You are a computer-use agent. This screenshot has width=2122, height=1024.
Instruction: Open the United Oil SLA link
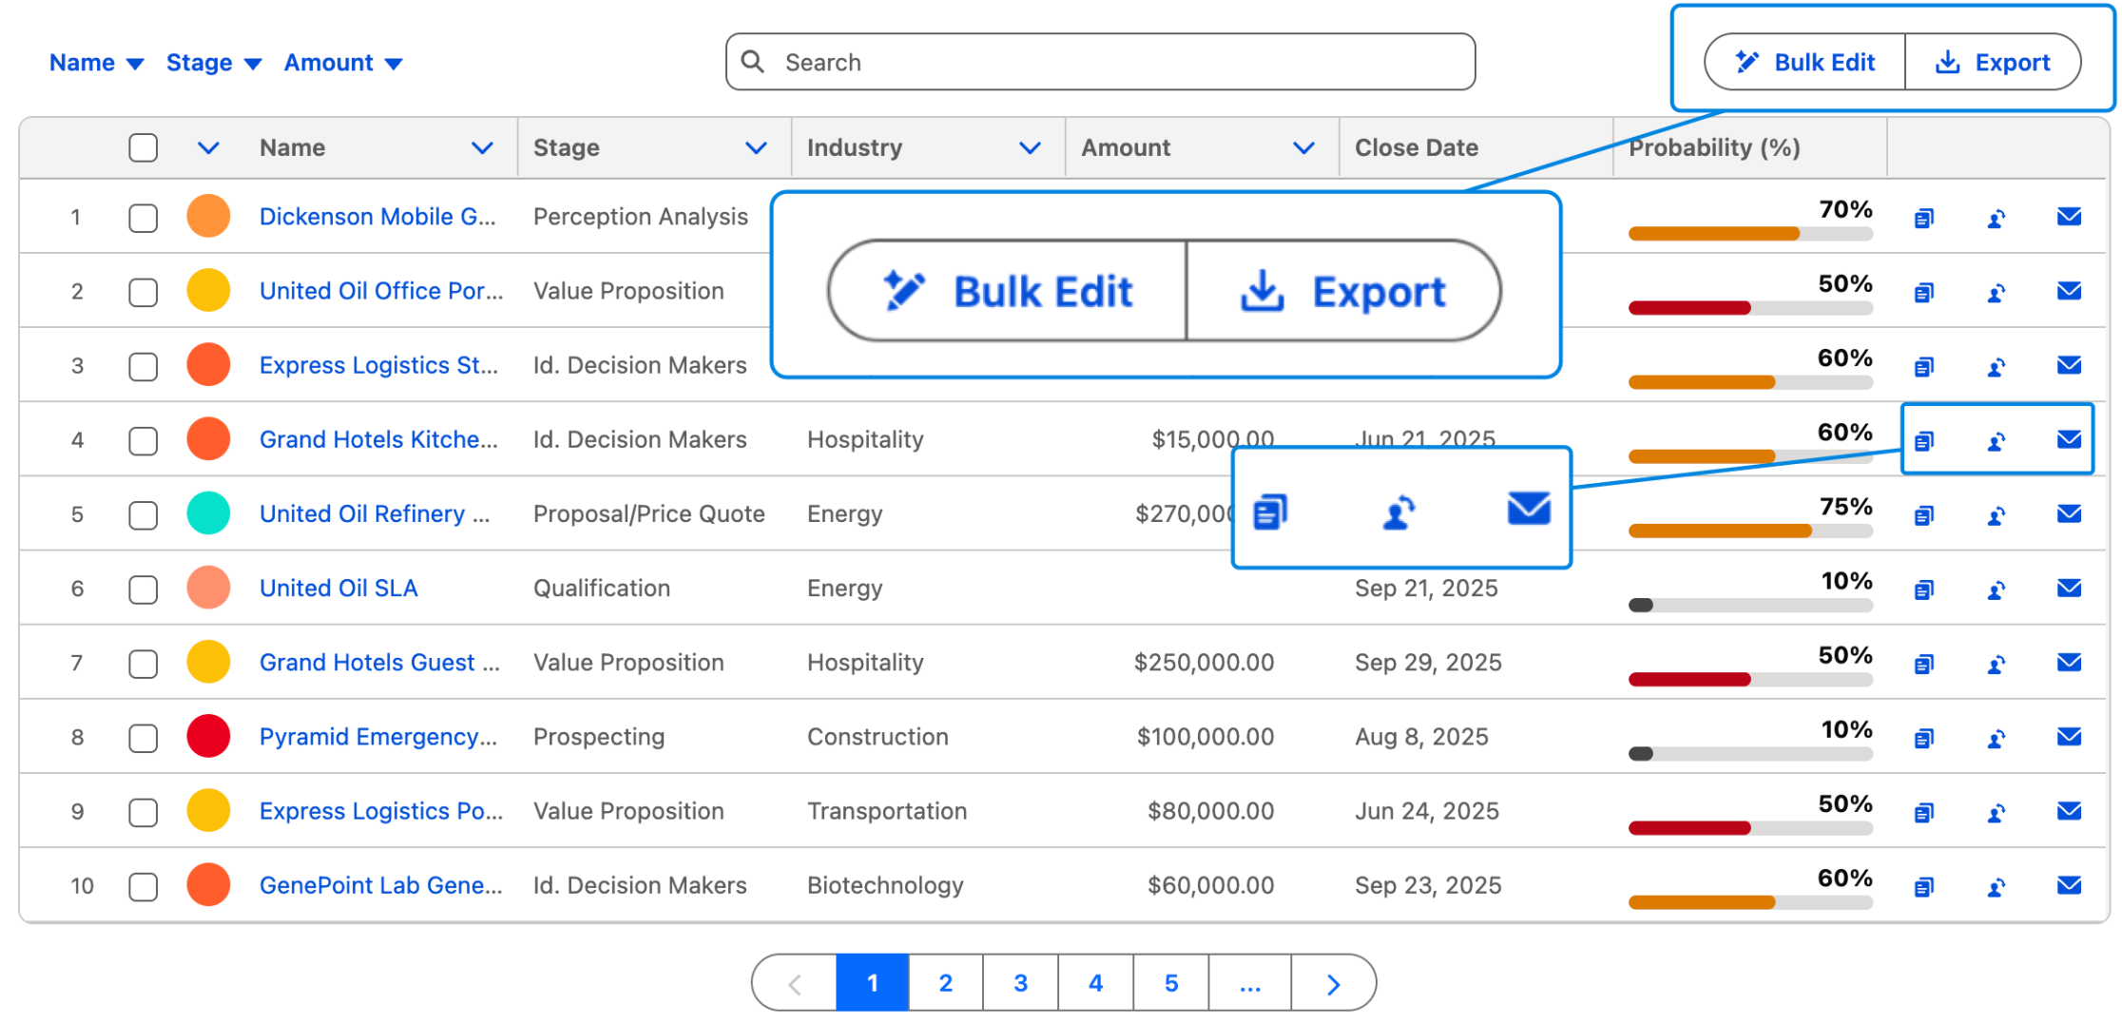click(x=338, y=589)
